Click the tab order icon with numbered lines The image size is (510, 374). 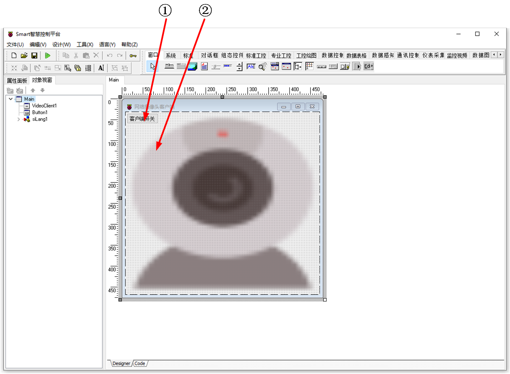pyautogui.click(x=88, y=68)
